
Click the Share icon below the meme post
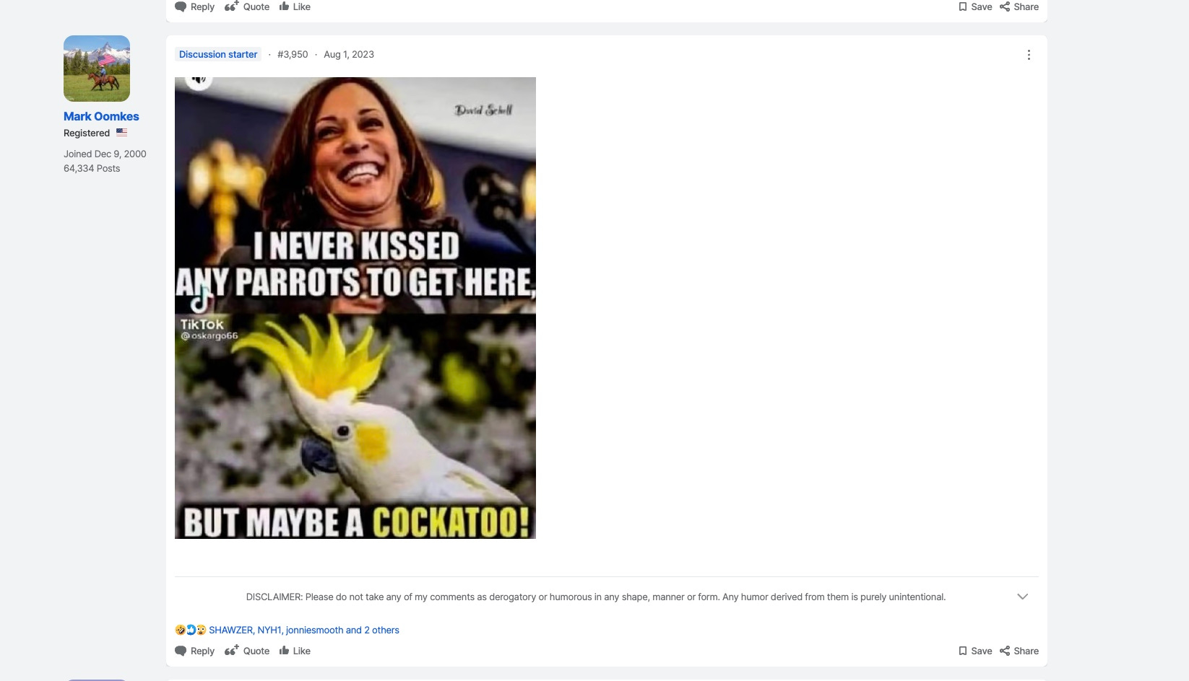point(1005,651)
